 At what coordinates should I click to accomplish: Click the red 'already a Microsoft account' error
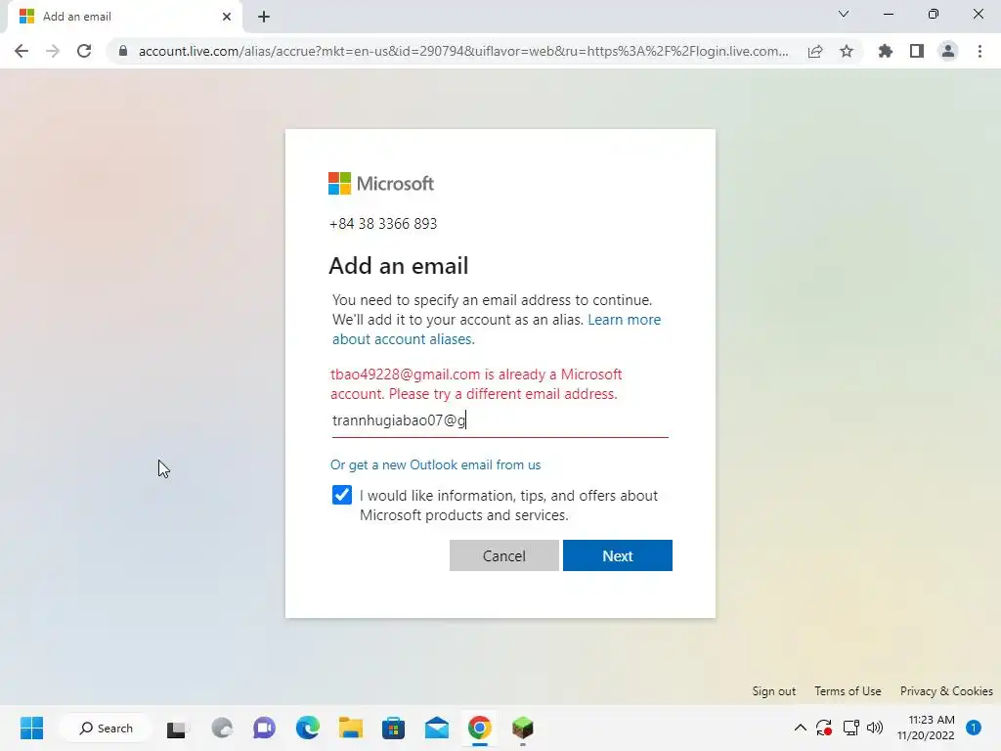point(476,383)
